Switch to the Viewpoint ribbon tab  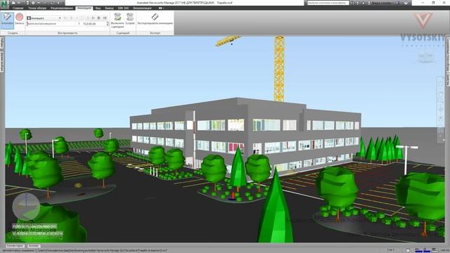37,8
